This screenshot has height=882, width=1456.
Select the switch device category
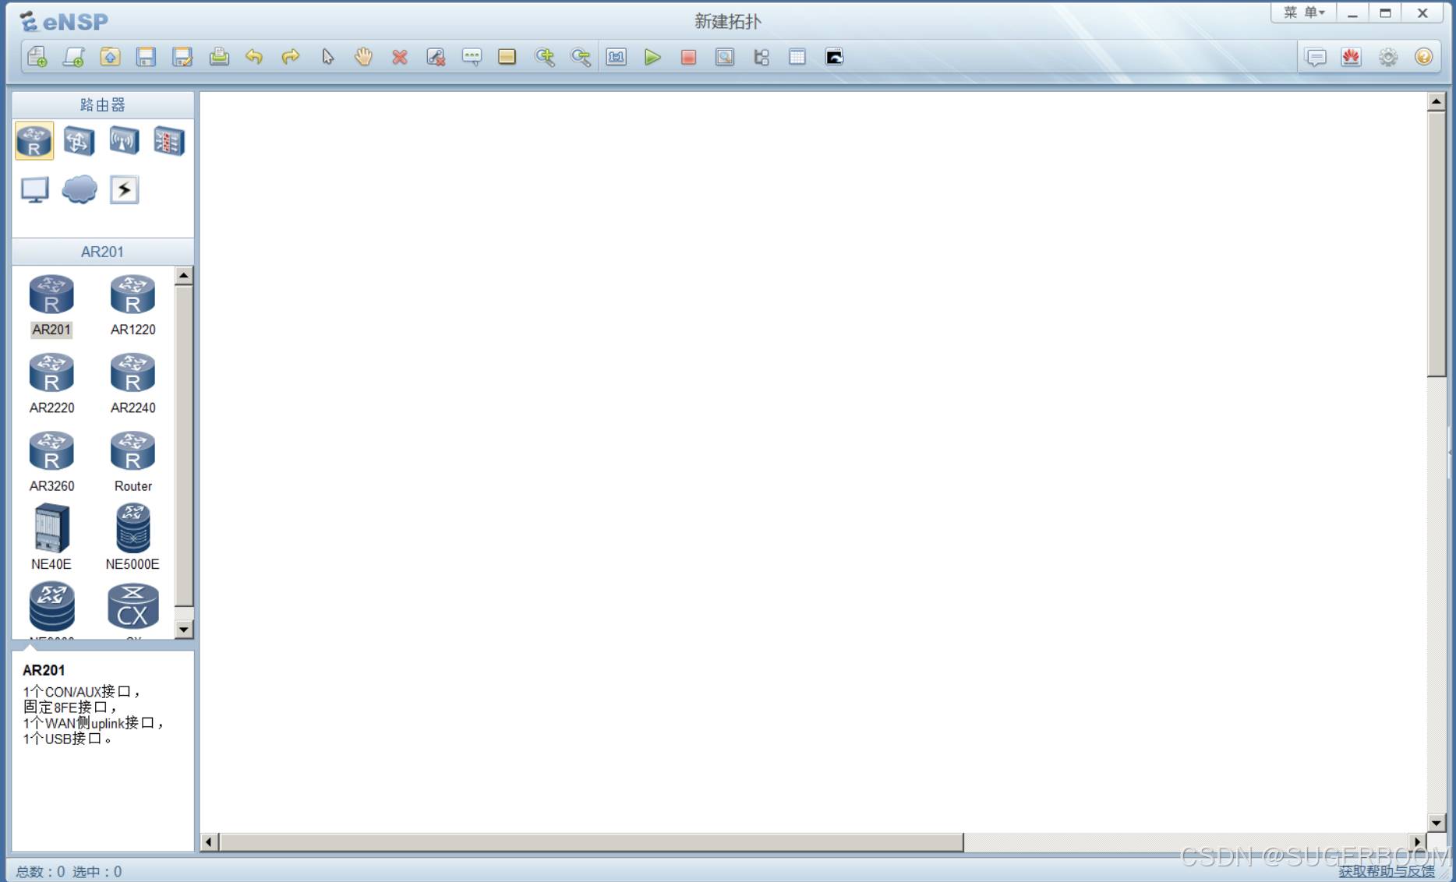(x=79, y=141)
